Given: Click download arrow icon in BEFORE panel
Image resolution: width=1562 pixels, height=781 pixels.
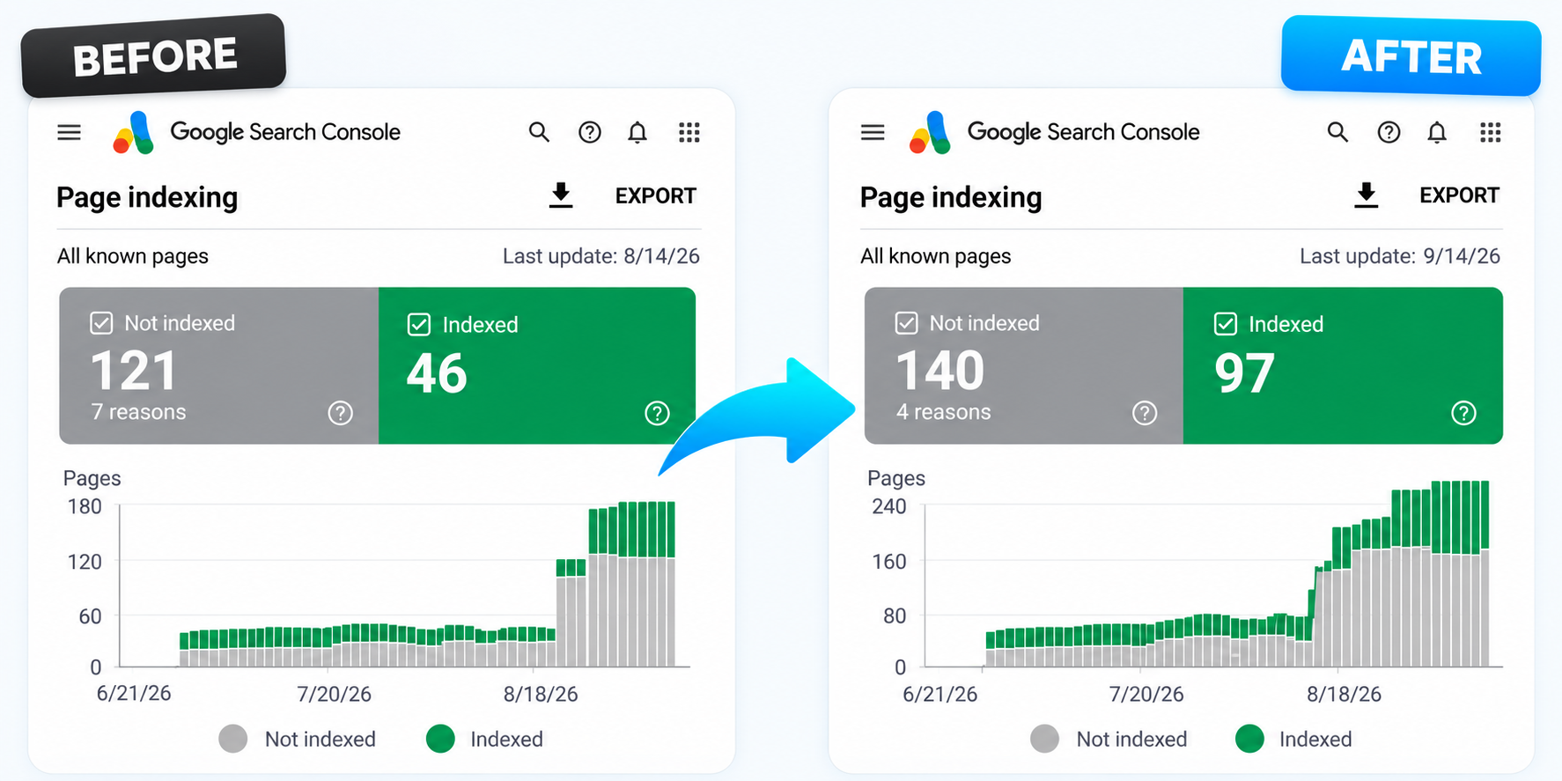Looking at the screenshot, I should point(561,195).
